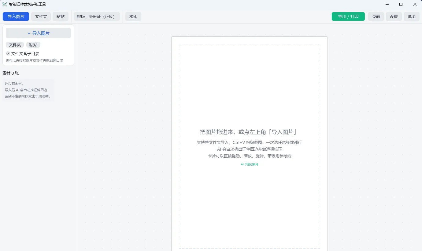Open 设置 from the toolbar

coord(394,16)
